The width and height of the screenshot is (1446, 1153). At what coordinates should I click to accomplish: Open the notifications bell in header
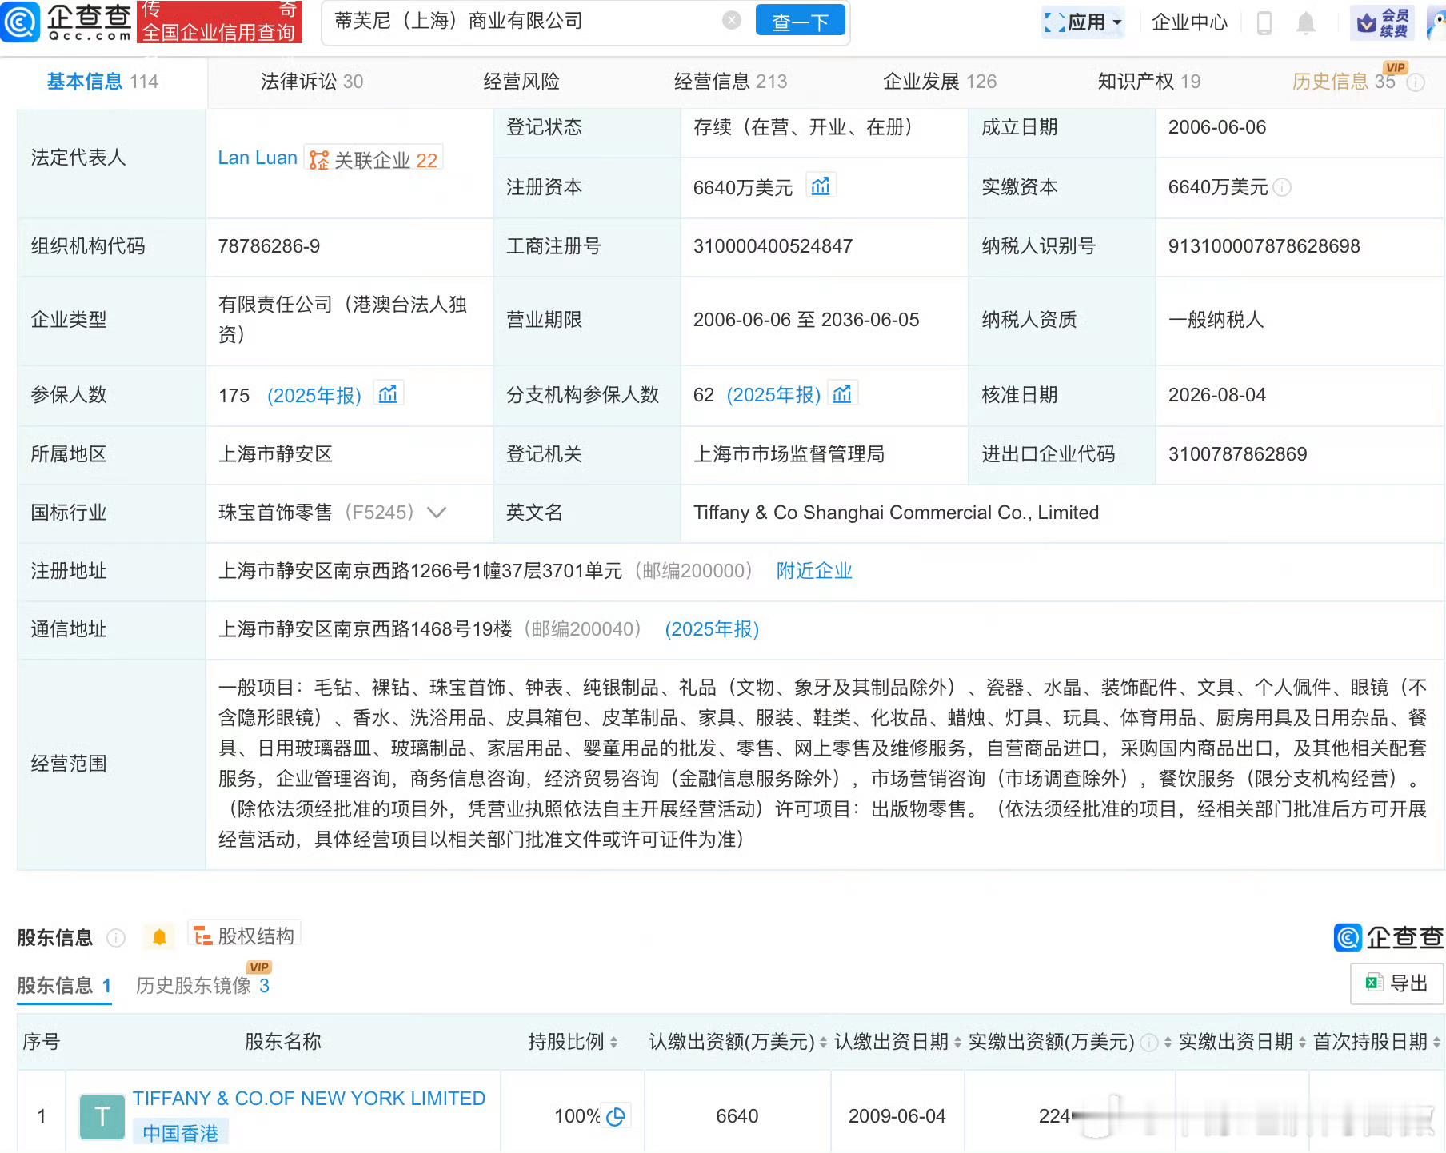tap(1306, 22)
